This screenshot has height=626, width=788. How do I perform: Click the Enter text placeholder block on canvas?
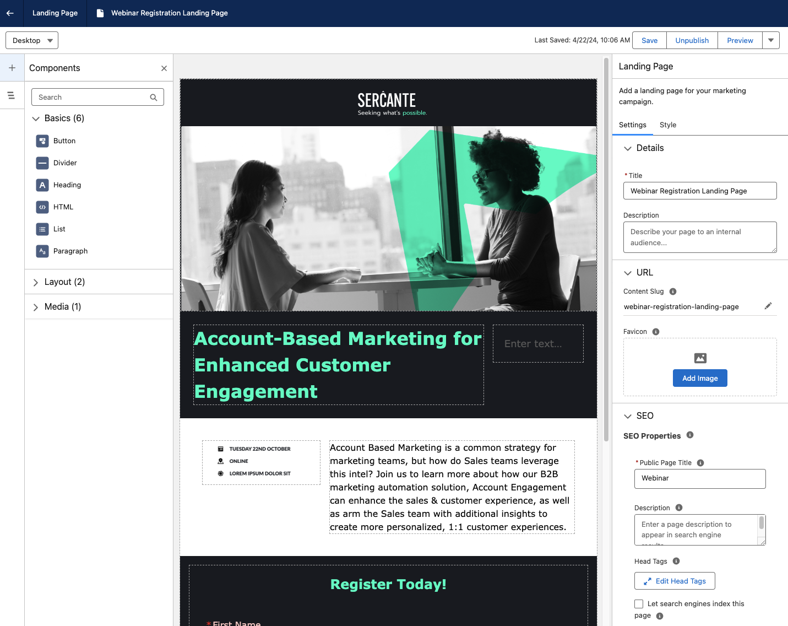point(538,343)
